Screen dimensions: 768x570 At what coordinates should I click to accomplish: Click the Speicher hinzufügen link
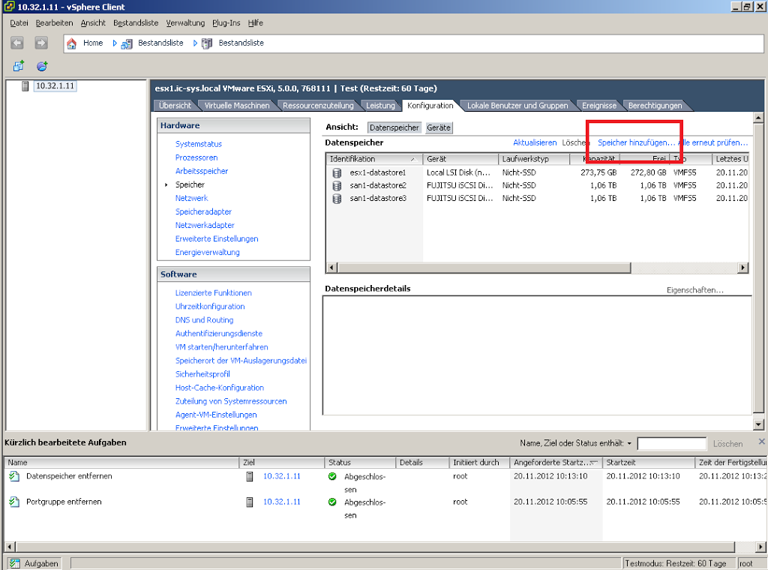click(636, 142)
